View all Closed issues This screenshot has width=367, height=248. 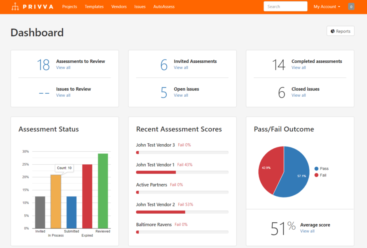point(298,95)
